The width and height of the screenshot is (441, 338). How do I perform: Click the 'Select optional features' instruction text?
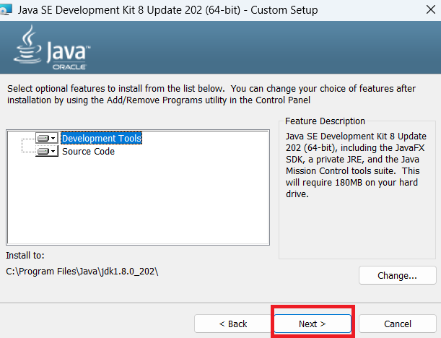pyautogui.click(x=211, y=95)
